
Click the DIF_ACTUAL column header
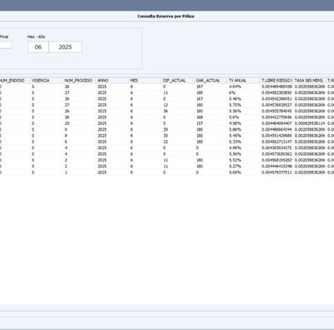click(178, 81)
